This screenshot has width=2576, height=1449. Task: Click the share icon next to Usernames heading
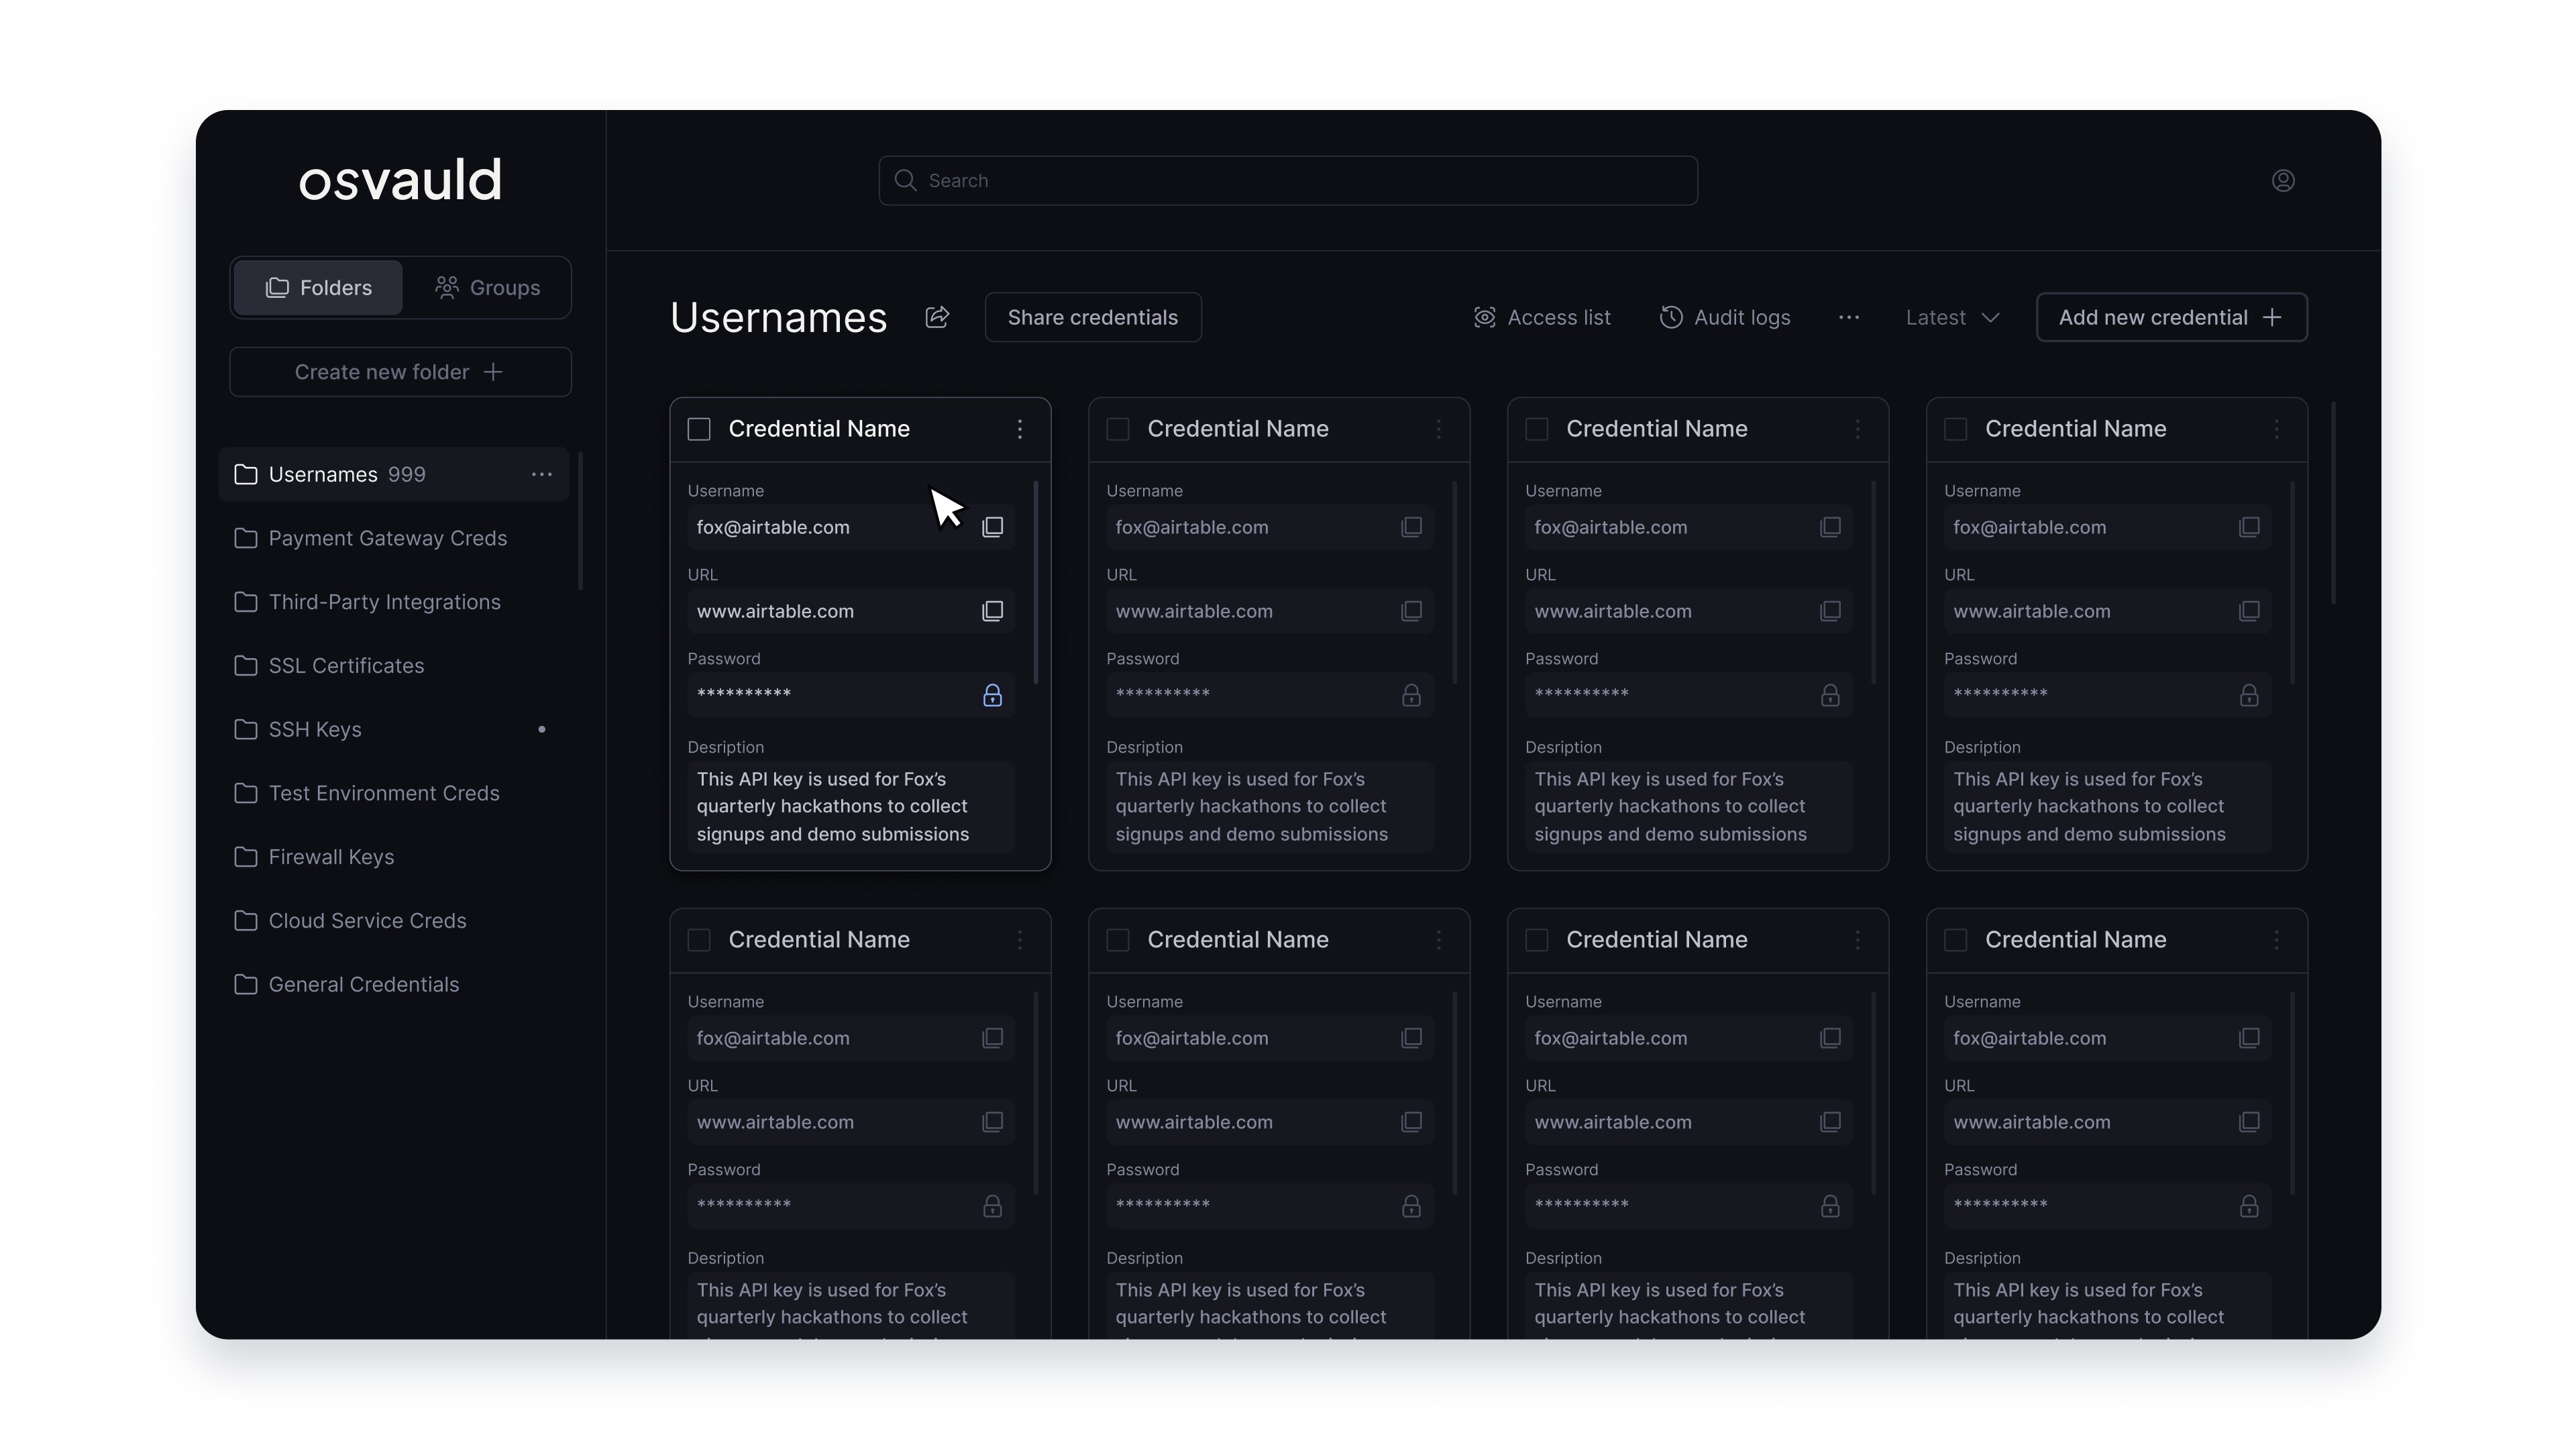pos(937,317)
